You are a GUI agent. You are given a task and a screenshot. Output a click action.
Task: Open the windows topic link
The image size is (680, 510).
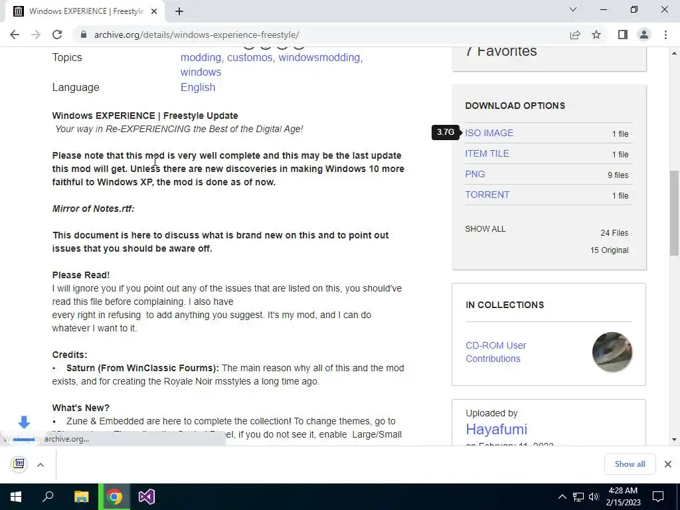[x=201, y=72]
